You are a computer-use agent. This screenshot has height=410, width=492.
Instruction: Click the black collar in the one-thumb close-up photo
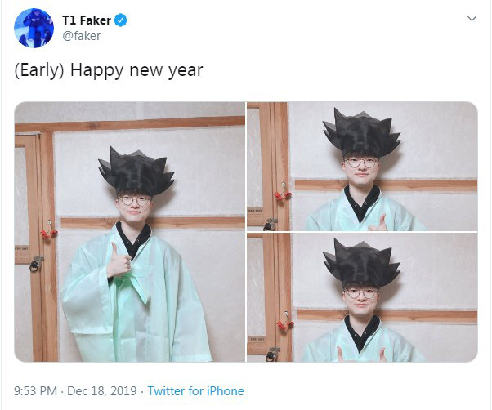tap(362, 203)
